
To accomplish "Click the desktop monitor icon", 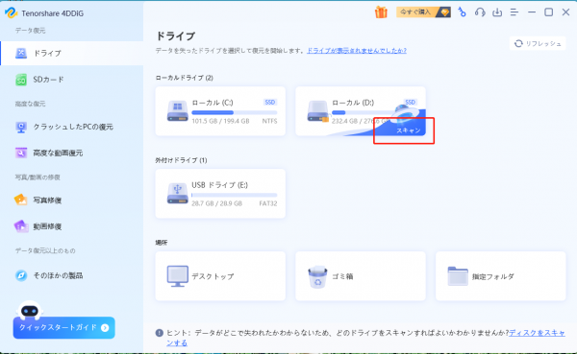I will pos(177,276).
